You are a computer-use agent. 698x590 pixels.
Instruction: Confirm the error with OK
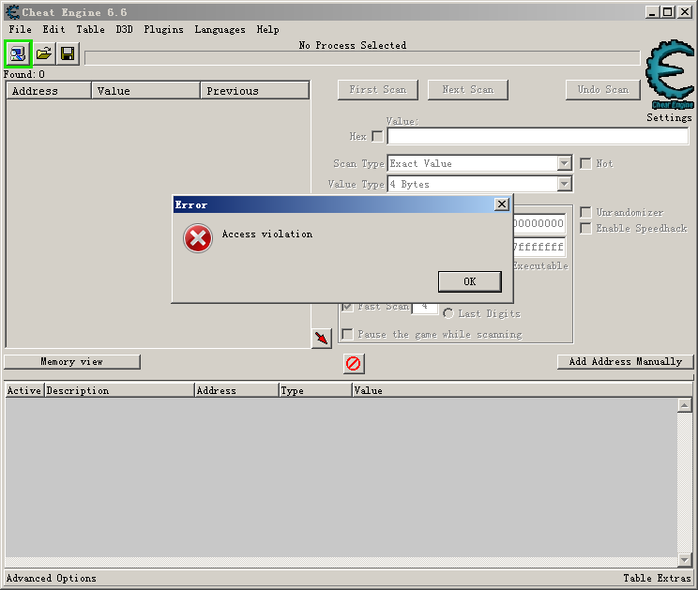470,281
